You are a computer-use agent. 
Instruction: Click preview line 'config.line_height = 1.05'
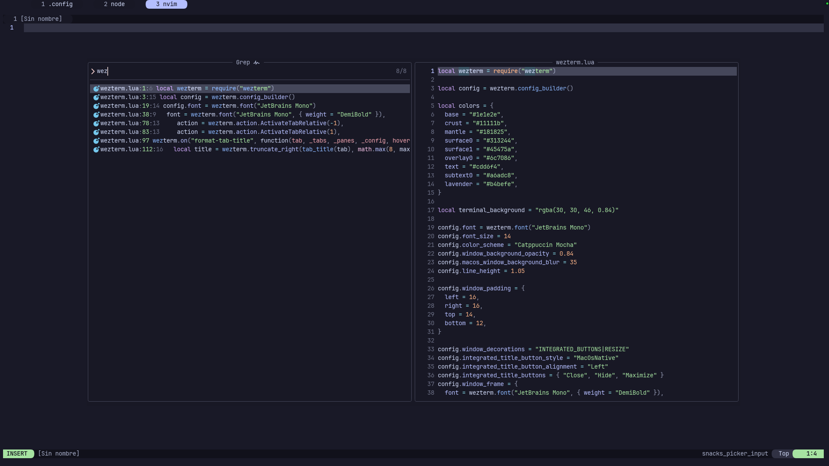(x=481, y=271)
